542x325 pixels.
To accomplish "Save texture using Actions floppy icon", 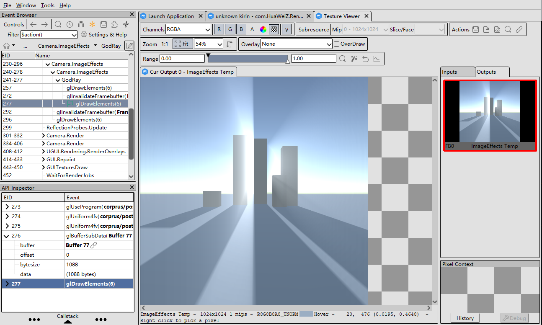I will pyautogui.click(x=475, y=30).
